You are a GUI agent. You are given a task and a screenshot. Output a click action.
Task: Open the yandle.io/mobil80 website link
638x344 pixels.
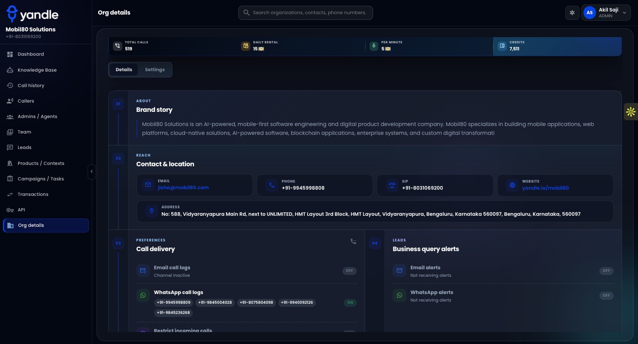tap(545, 188)
